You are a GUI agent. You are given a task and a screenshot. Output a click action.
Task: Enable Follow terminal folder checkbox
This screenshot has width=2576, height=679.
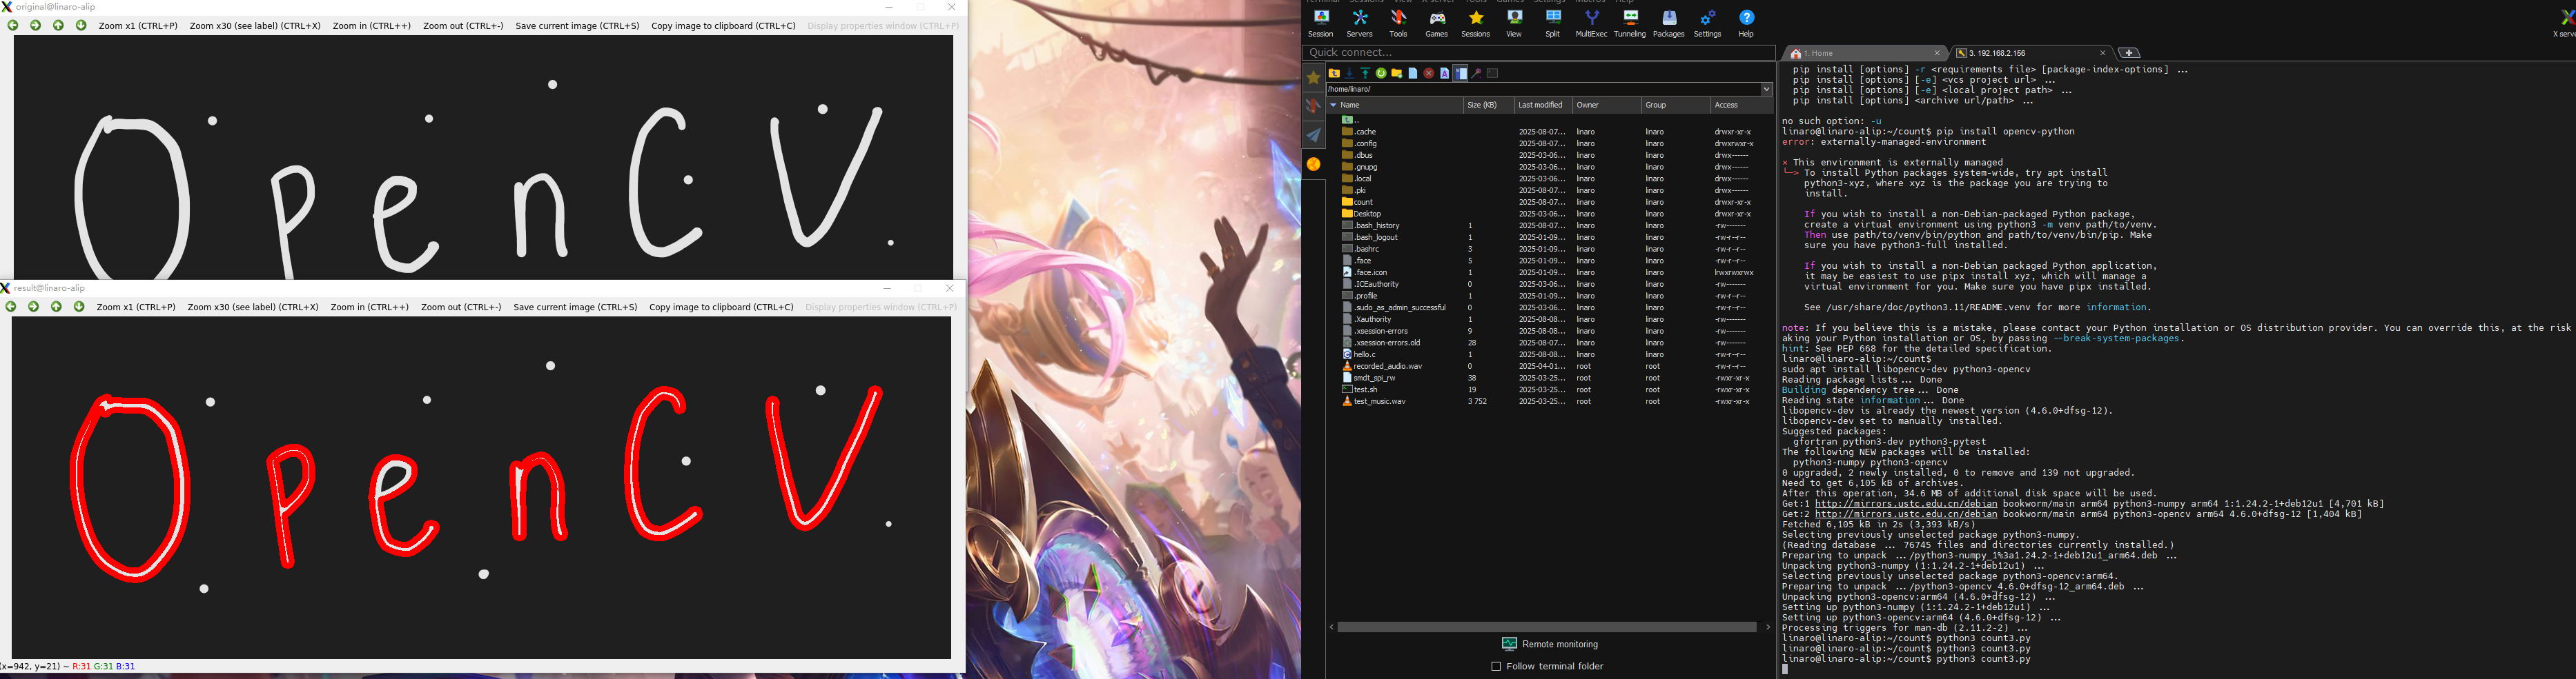pyautogui.click(x=1496, y=666)
